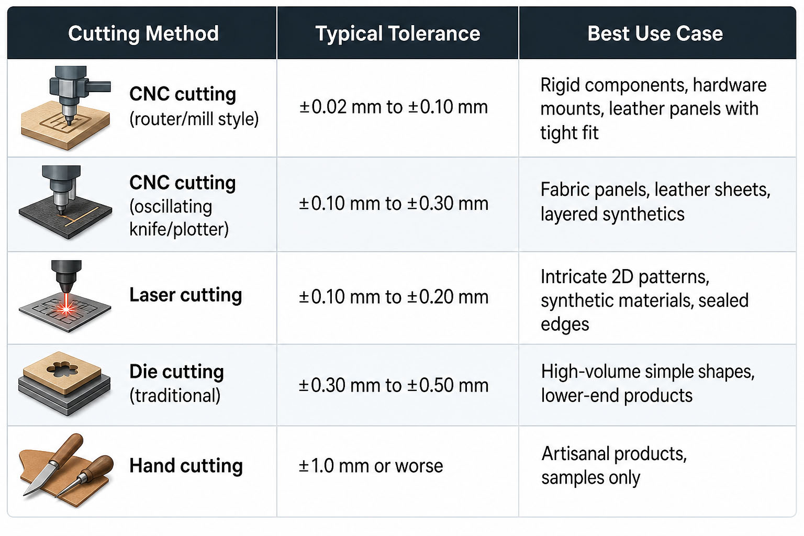Select the ±1.0 mm or worse cell
The image size is (804, 536).
click(371, 465)
